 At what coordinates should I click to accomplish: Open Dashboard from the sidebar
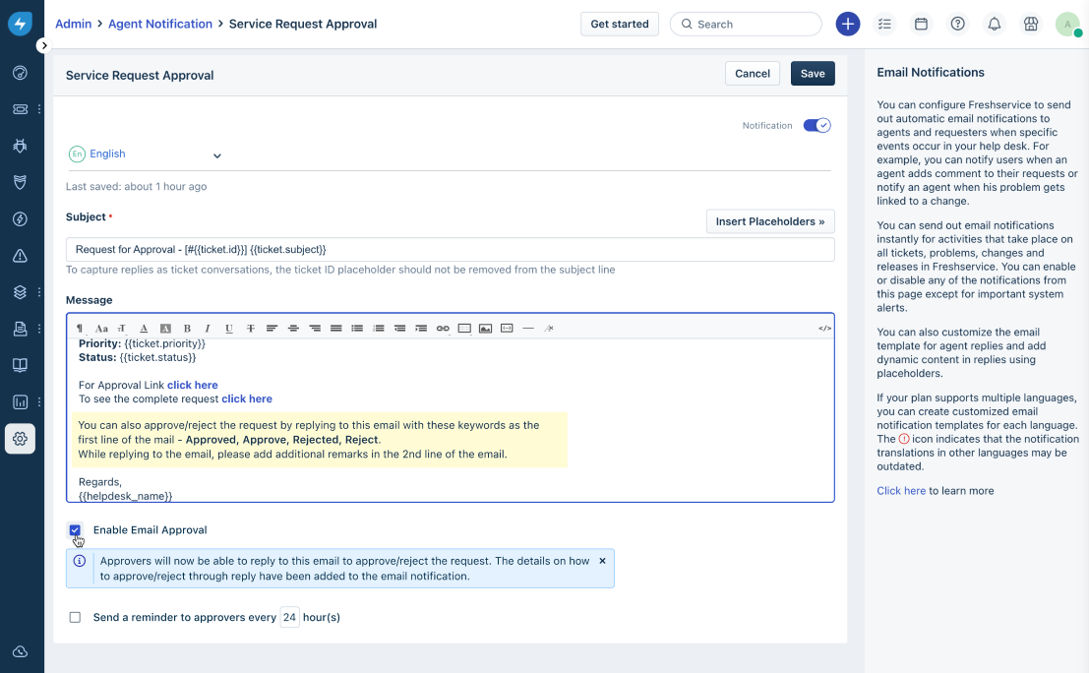20,72
